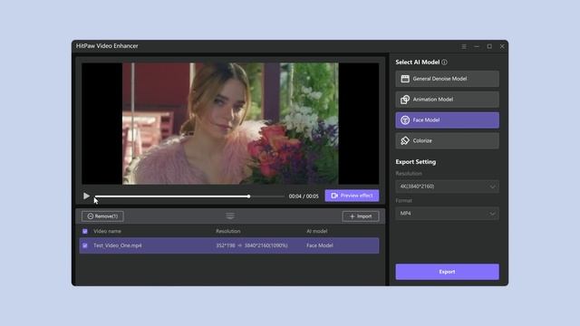Click the camera icon in Preview effect
The width and height of the screenshot is (580, 326).
click(x=334, y=196)
